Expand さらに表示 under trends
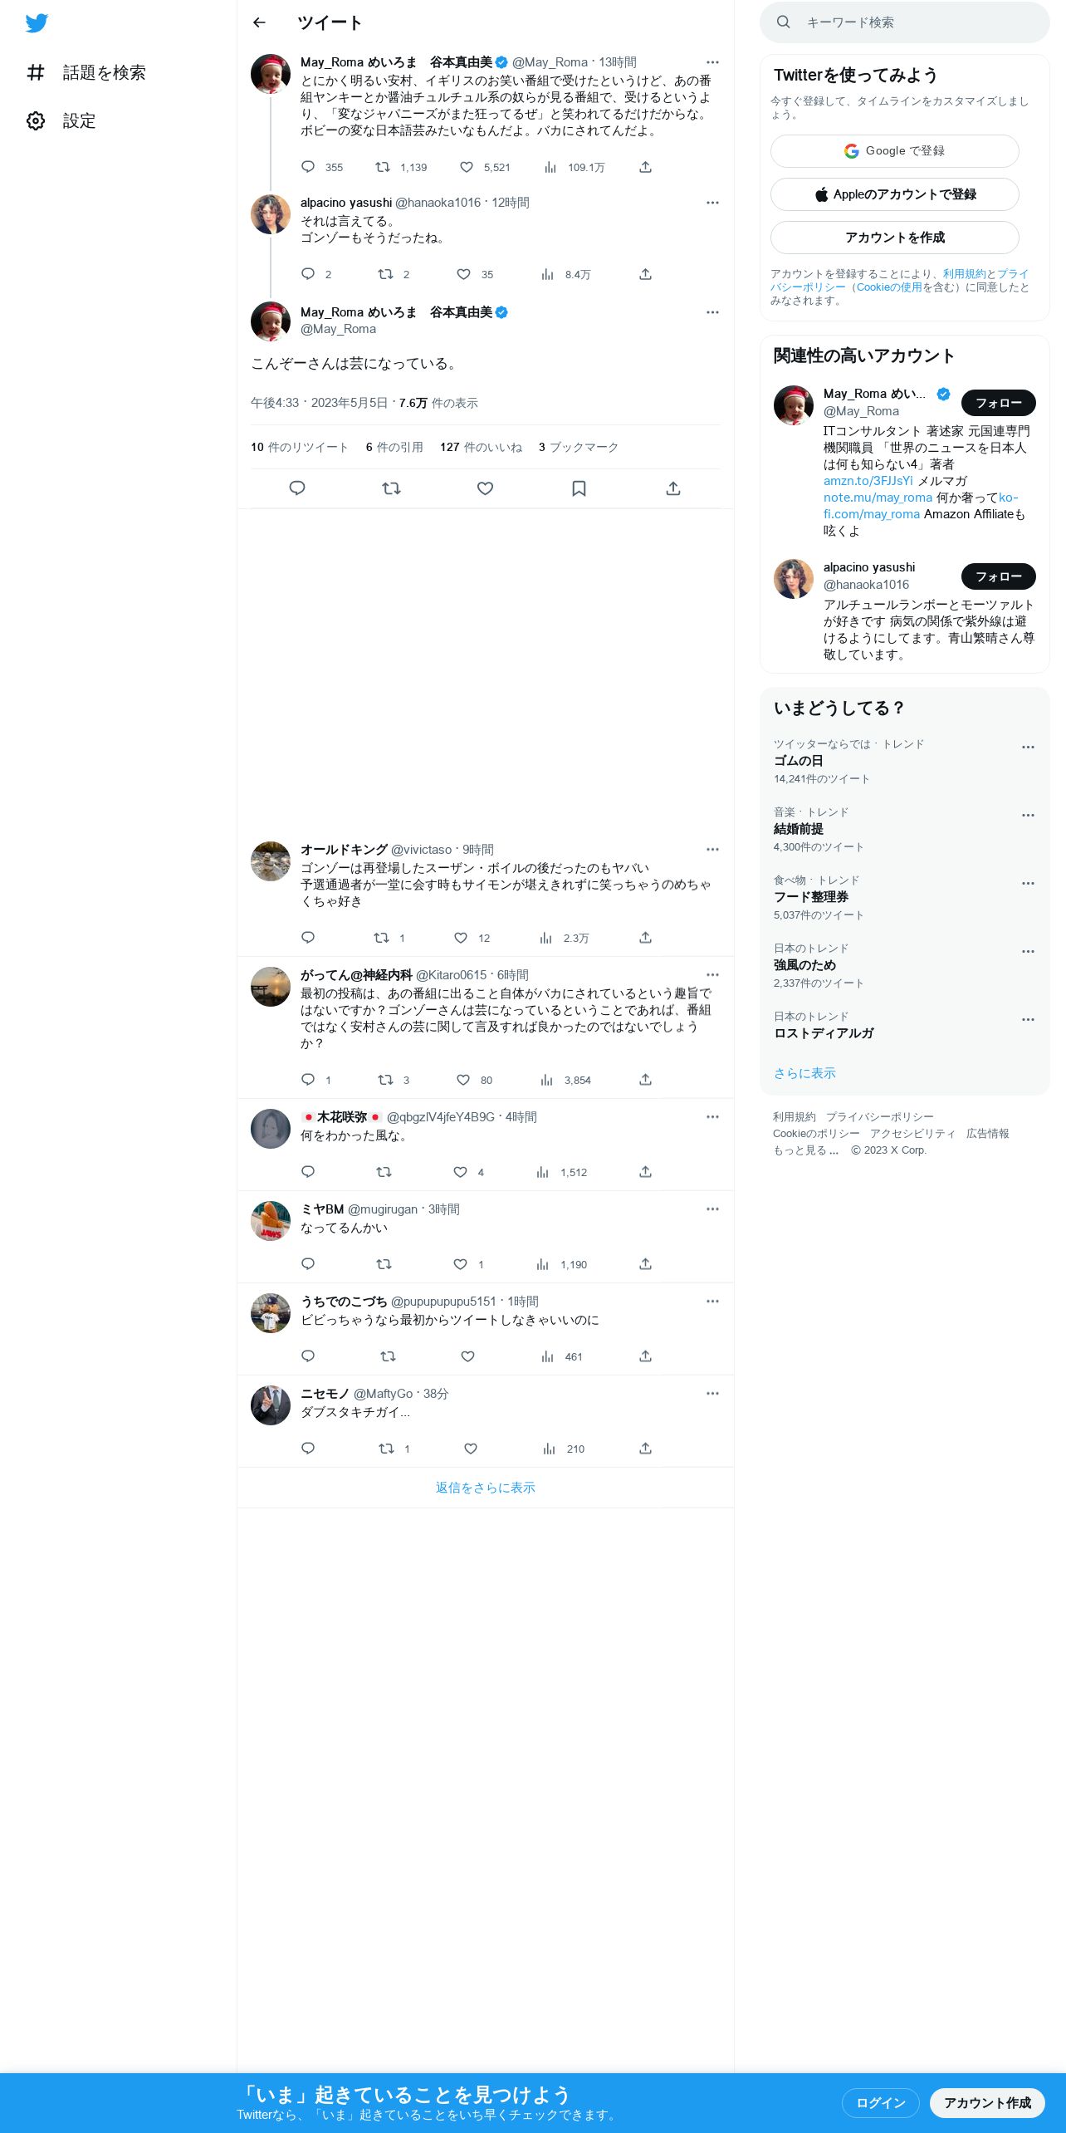 [x=804, y=1072]
